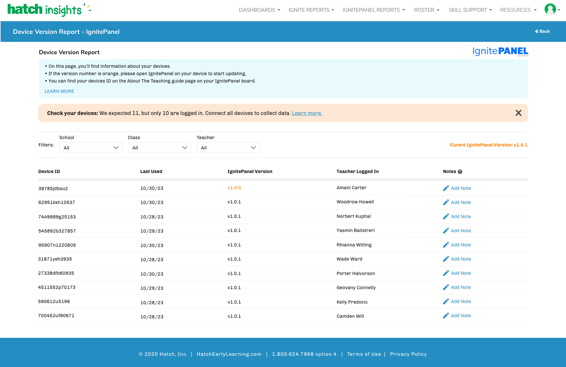The image size is (566, 367).
Task: Open the Class filter dropdown
Action: tap(159, 147)
